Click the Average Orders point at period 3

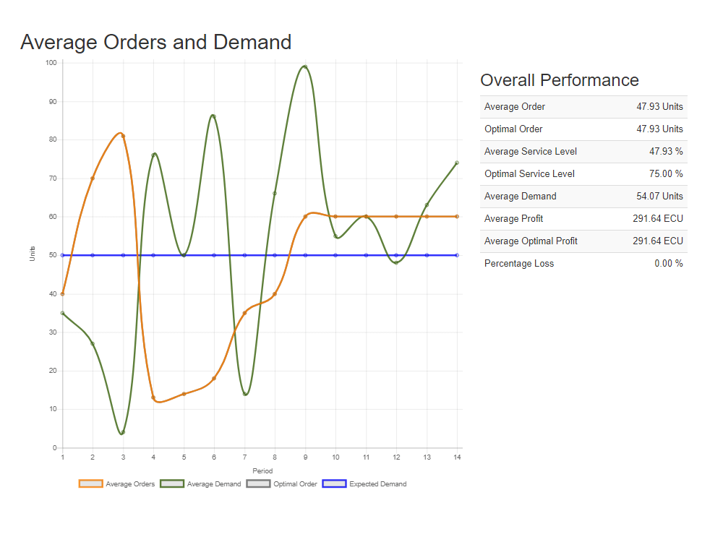tap(123, 136)
